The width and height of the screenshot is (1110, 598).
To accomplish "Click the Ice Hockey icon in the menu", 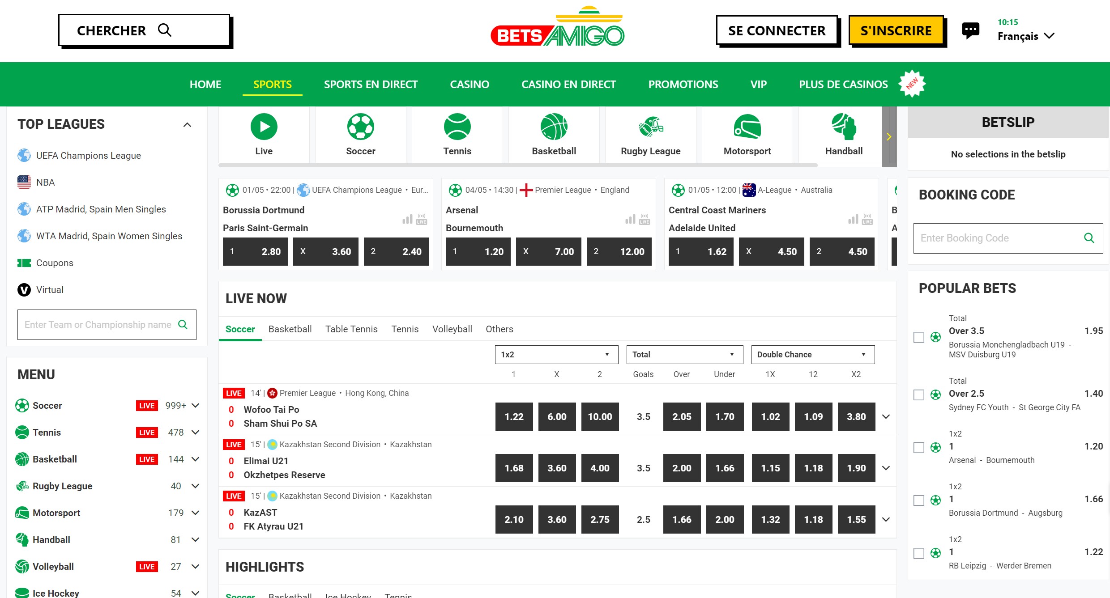I will click(x=22, y=593).
